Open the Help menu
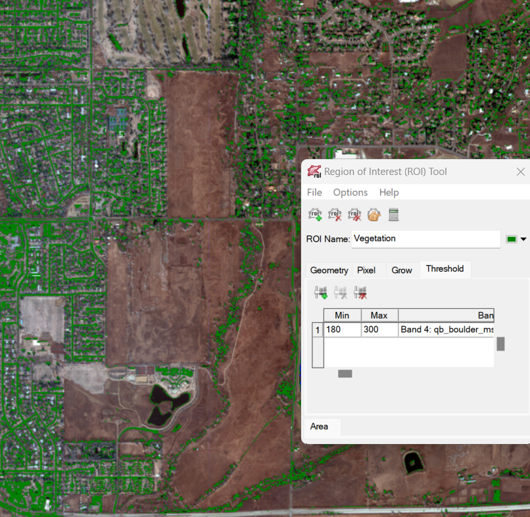Viewport: 530px width, 517px height. [x=389, y=192]
